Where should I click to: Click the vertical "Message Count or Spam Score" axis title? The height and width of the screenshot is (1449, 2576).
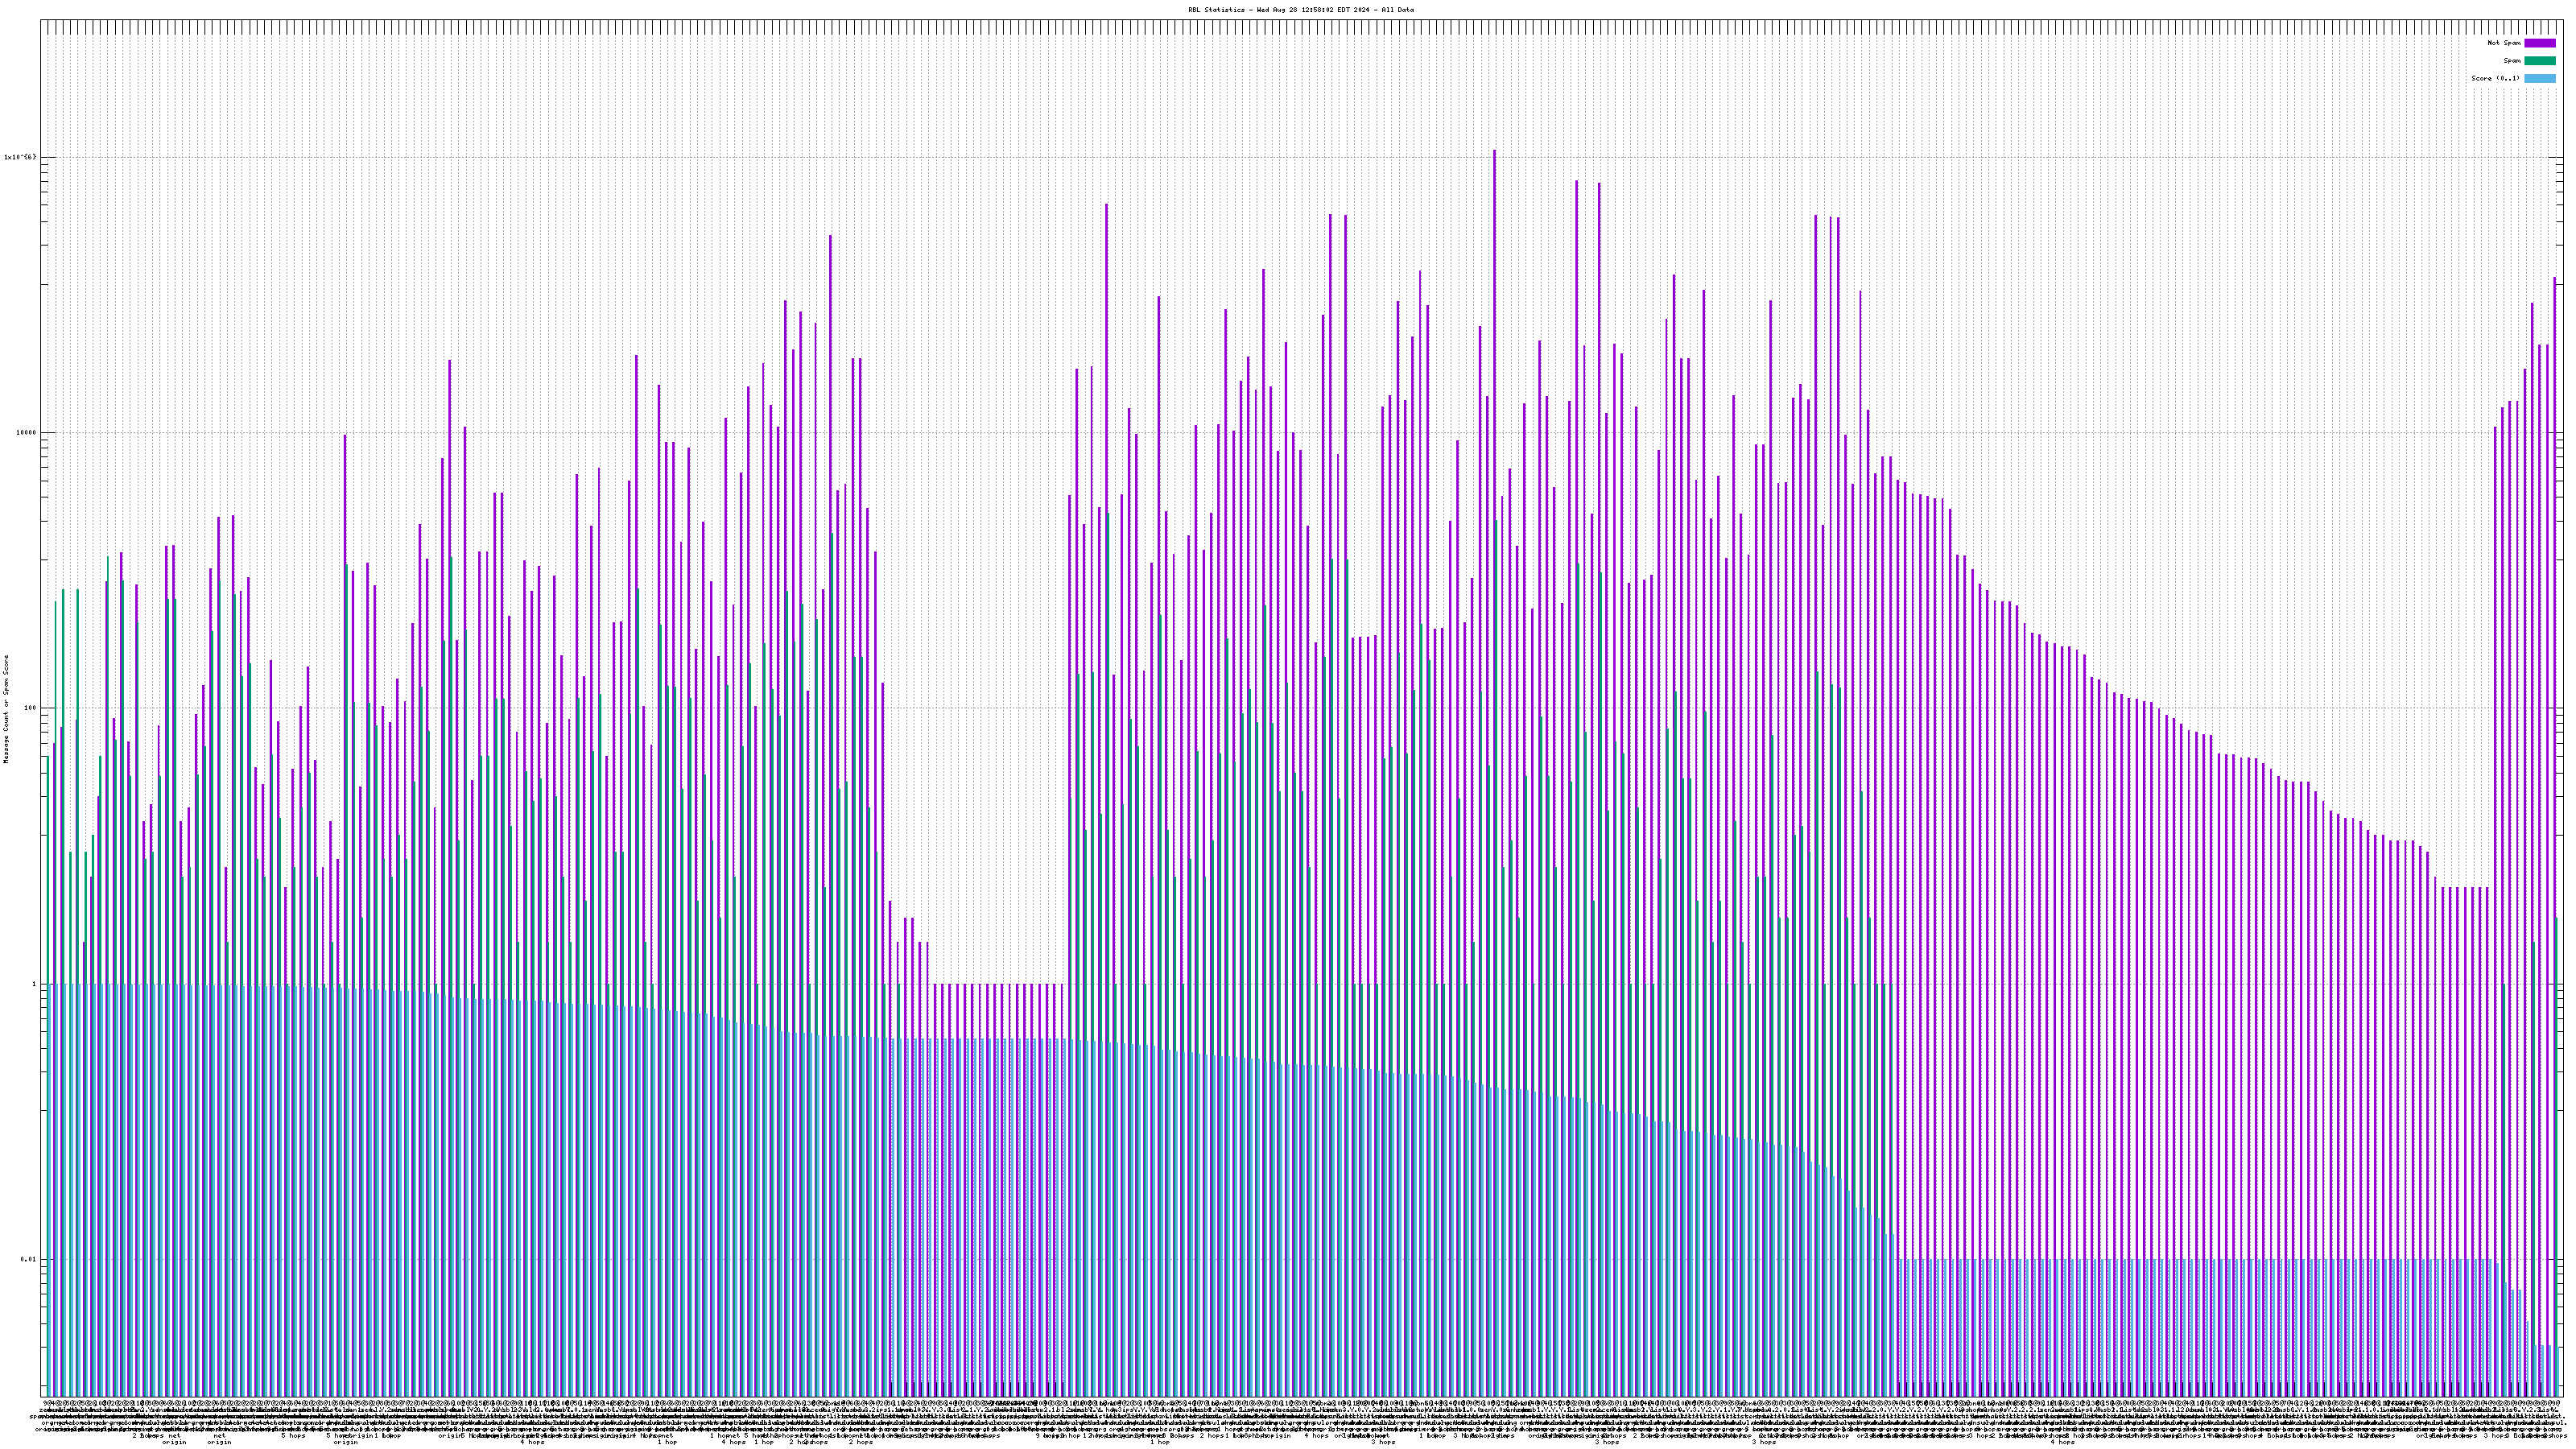(x=6, y=708)
